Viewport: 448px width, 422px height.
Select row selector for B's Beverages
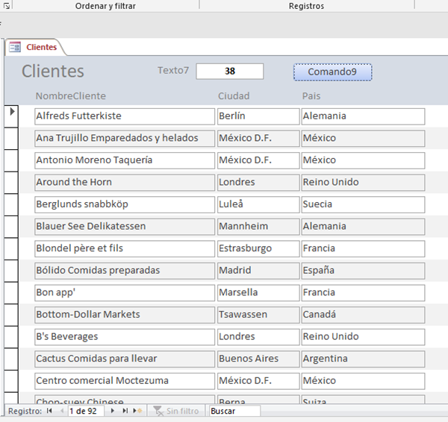pyautogui.click(x=12, y=336)
